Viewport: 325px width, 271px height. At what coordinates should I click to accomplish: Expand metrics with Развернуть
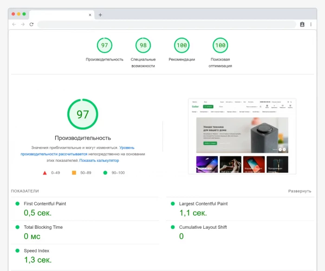click(299, 191)
